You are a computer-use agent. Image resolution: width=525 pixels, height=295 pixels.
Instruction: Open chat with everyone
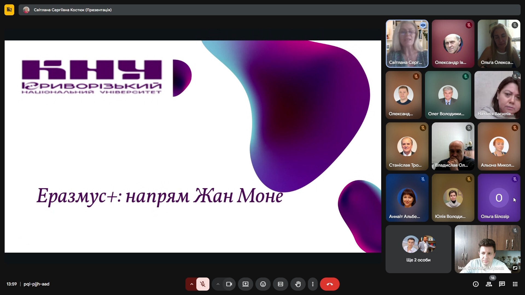[x=502, y=284]
